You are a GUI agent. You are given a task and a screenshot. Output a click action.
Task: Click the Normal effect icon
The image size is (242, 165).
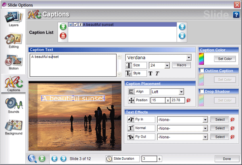(x=131, y=128)
